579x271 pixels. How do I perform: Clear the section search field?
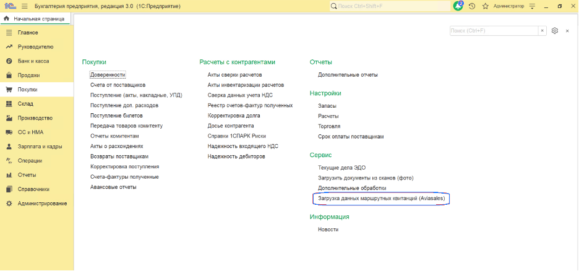542,31
